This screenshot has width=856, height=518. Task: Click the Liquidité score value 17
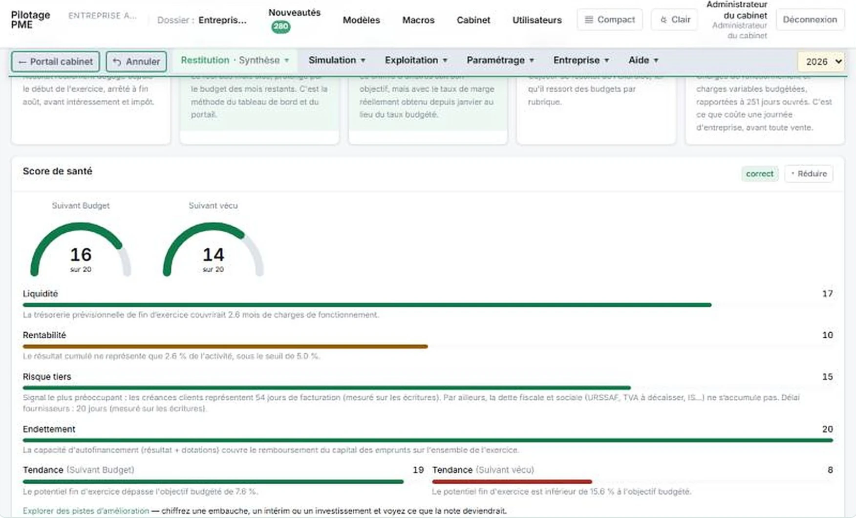pos(827,294)
